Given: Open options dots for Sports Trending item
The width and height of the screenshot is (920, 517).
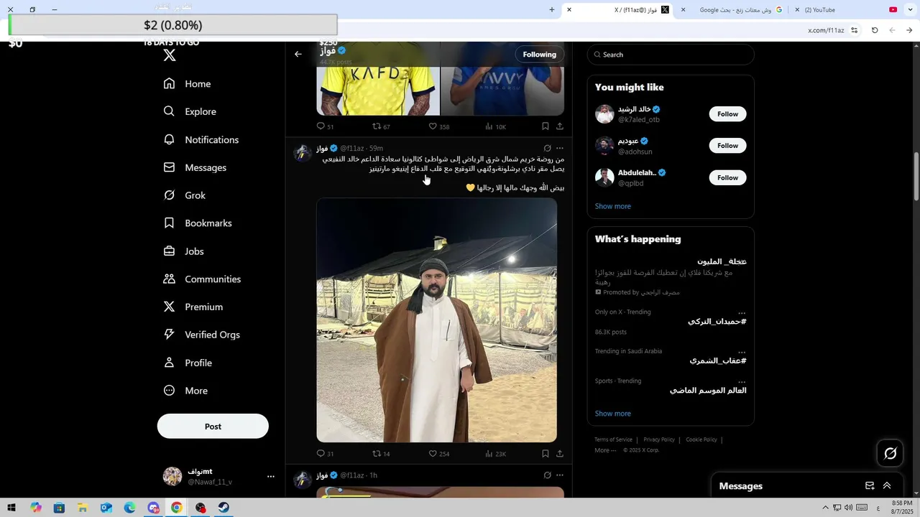Looking at the screenshot, I should pyautogui.click(x=742, y=382).
